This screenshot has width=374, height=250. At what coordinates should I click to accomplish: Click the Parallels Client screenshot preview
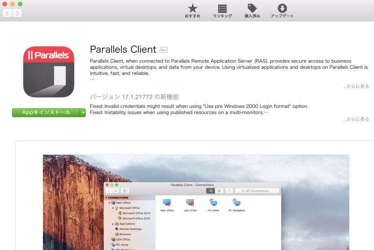(196, 202)
